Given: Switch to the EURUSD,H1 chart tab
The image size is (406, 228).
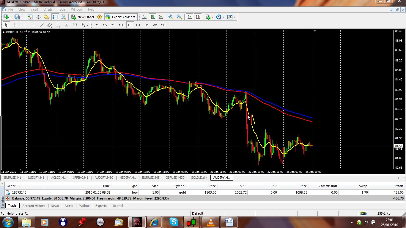Looking at the screenshot, I should [12, 178].
